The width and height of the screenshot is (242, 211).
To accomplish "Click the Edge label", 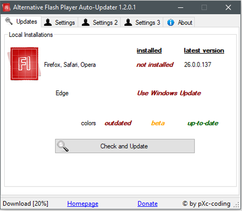I will pos(62,93).
